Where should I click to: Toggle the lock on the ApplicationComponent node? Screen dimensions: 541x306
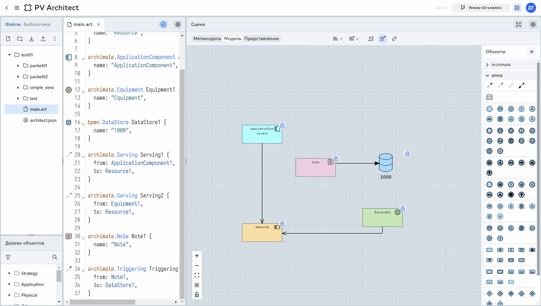tap(282, 125)
